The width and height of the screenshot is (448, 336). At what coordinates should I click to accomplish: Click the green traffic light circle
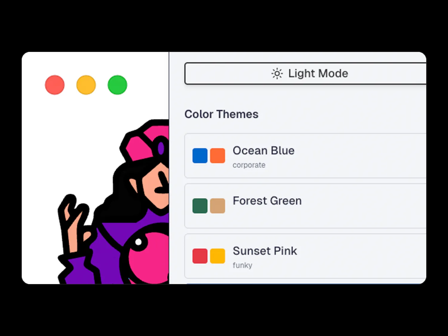tap(117, 85)
